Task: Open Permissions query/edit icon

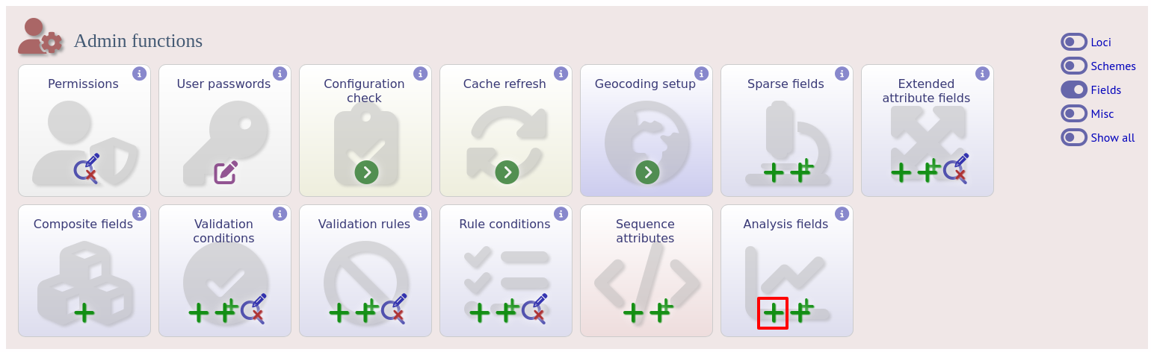Action: coord(87,169)
